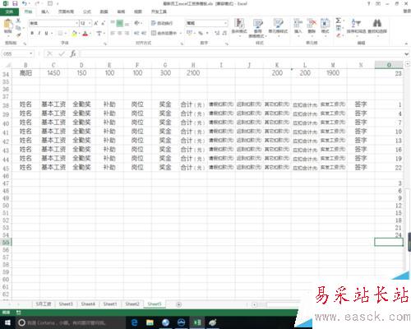Viewport: 411px width, 329px height.
Task: Click the Fill down icon in editing group
Action: pyautogui.click(x=339, y=28)
